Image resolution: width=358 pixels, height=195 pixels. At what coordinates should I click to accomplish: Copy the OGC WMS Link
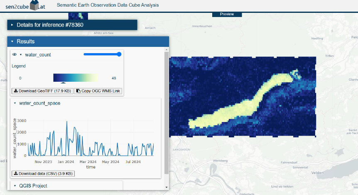tap(98, 91)
